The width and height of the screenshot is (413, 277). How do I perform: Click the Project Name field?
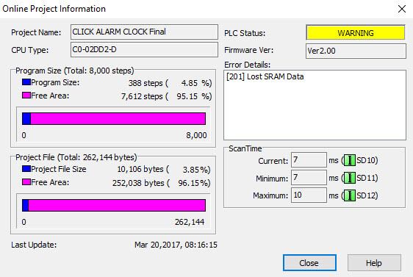144,32
